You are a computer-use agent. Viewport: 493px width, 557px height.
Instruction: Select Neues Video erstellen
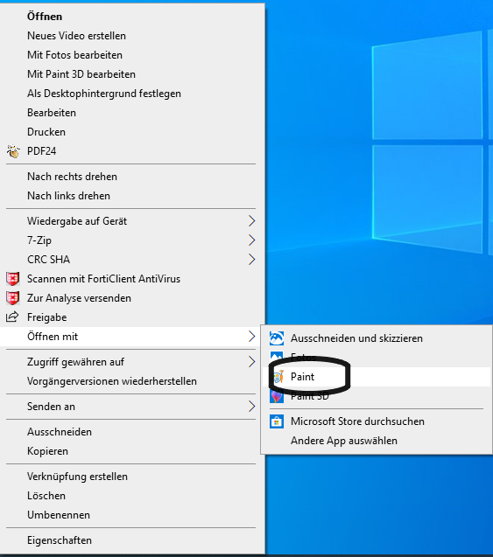coord(132,36)
